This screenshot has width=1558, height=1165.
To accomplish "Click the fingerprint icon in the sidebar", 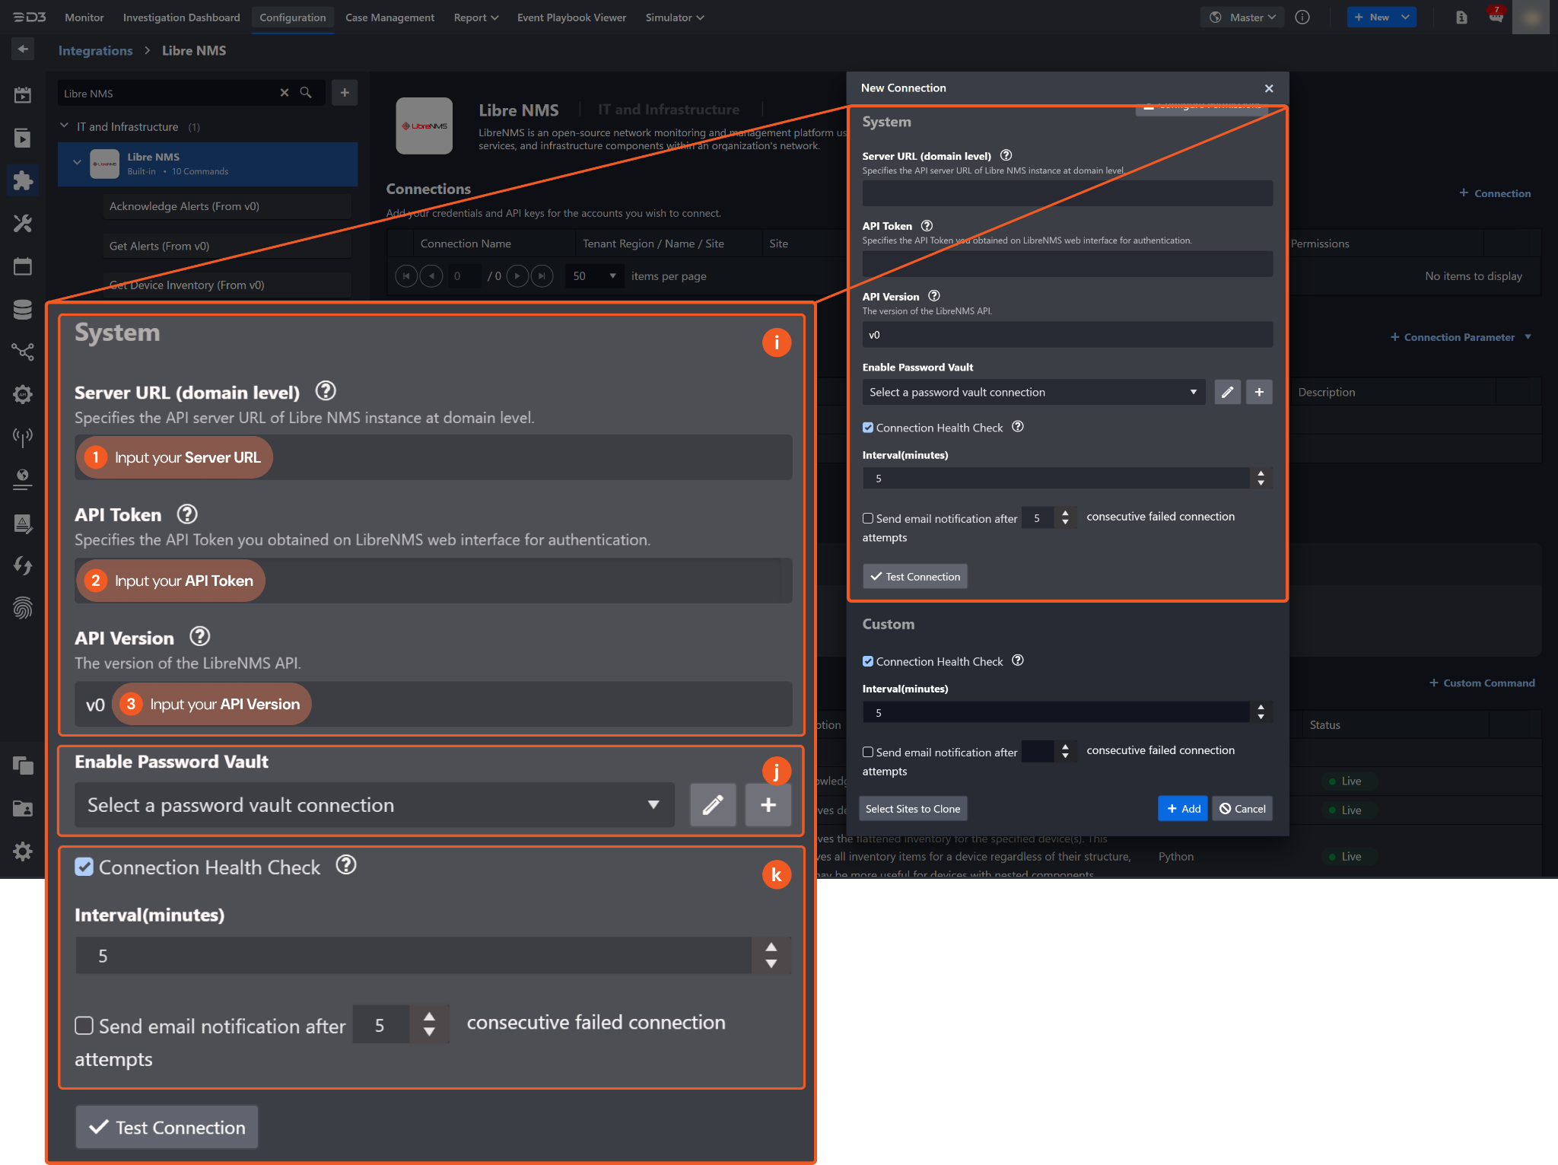I will (23, 607).
